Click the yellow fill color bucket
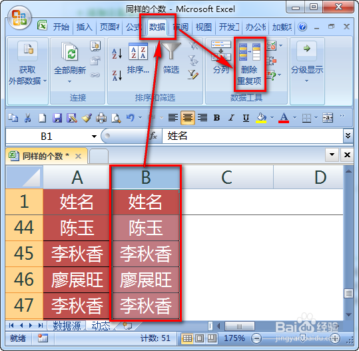Screen dimensions: 359x351 (x=261, y=118)
